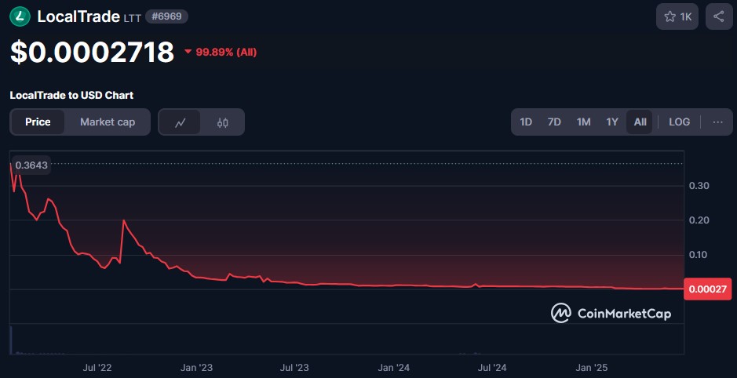
Task: Set chart range to 7D
Action: click(554, 122)
